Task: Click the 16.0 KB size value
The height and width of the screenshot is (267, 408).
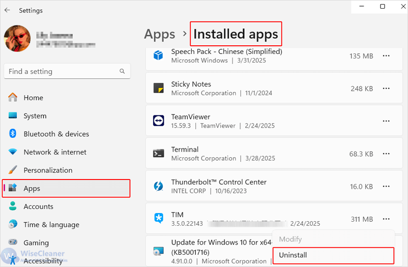Action: 362,187
